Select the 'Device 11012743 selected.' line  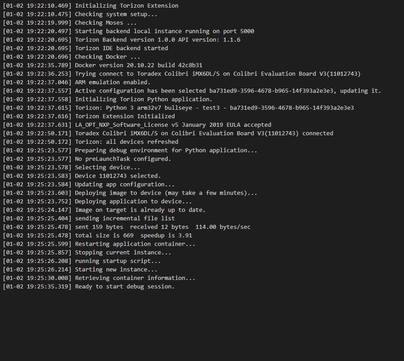point(82,176)
